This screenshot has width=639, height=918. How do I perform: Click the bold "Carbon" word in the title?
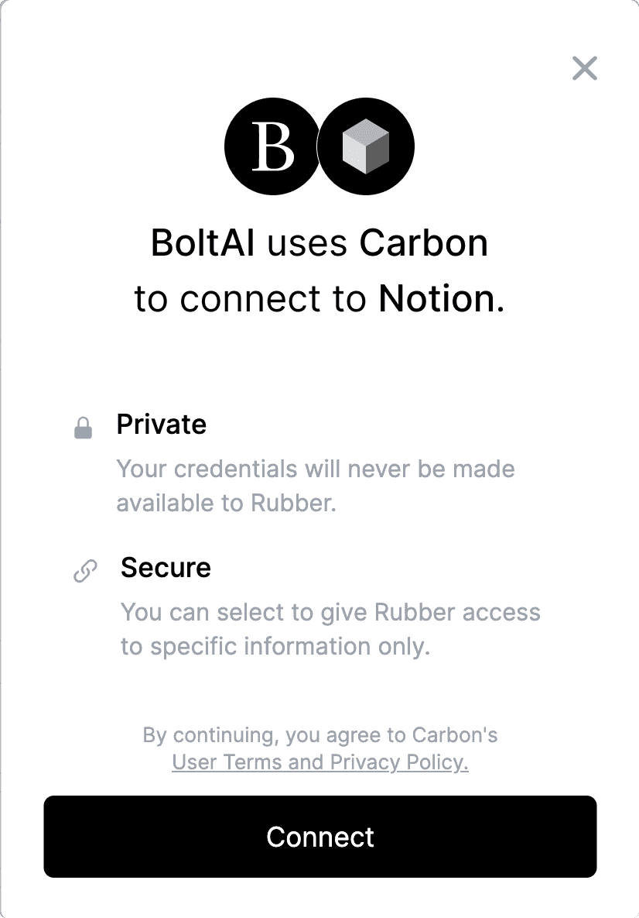pyautogui.click(x=423, y=242)
